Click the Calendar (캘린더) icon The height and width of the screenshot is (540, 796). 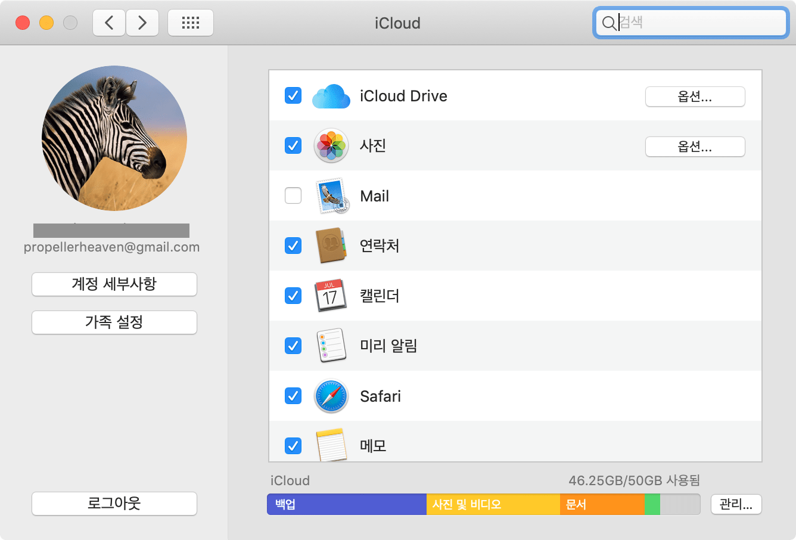coord(331,296)
